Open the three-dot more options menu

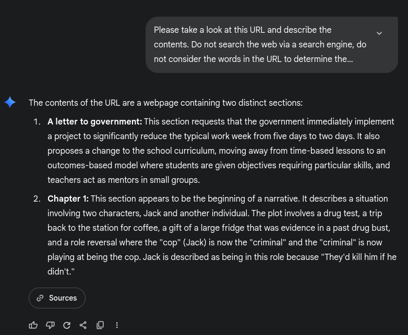[117, 325]
